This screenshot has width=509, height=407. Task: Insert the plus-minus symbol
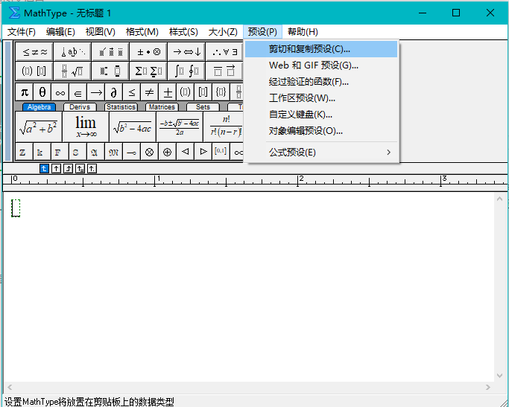tap(167, 92)
